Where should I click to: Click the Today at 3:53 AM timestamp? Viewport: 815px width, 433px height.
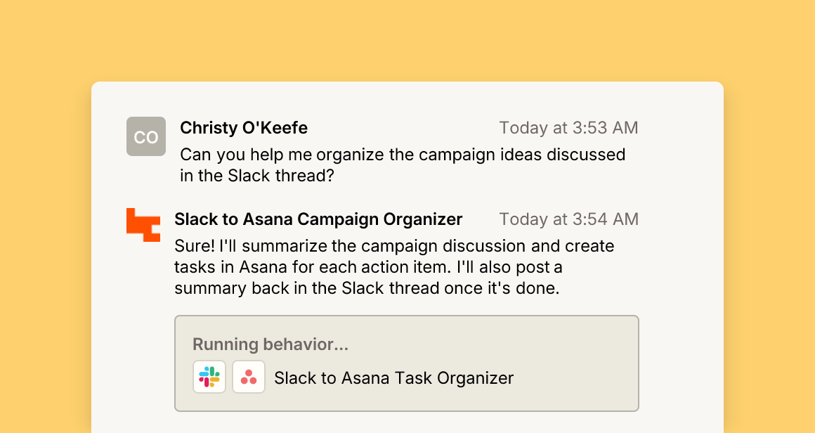point(568,128)
